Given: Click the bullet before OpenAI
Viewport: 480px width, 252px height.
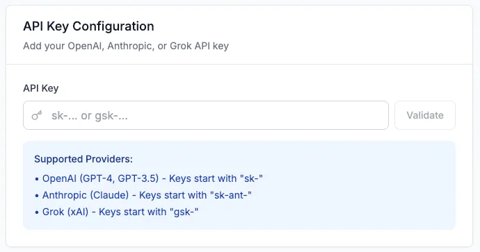Looking at the screenshot, I should coord(37,179).
